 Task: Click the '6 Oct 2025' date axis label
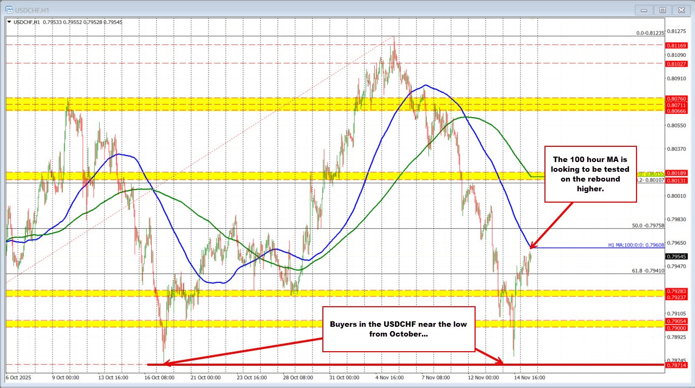[x=17, y=378]
